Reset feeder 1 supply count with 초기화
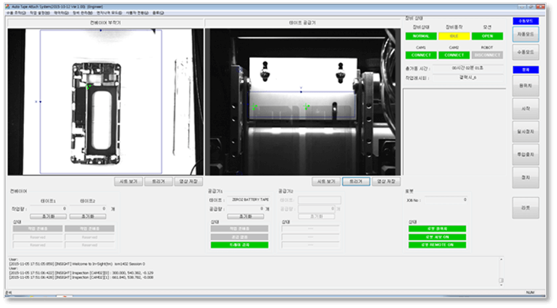 pyautogui.click(x=243, y=216)
